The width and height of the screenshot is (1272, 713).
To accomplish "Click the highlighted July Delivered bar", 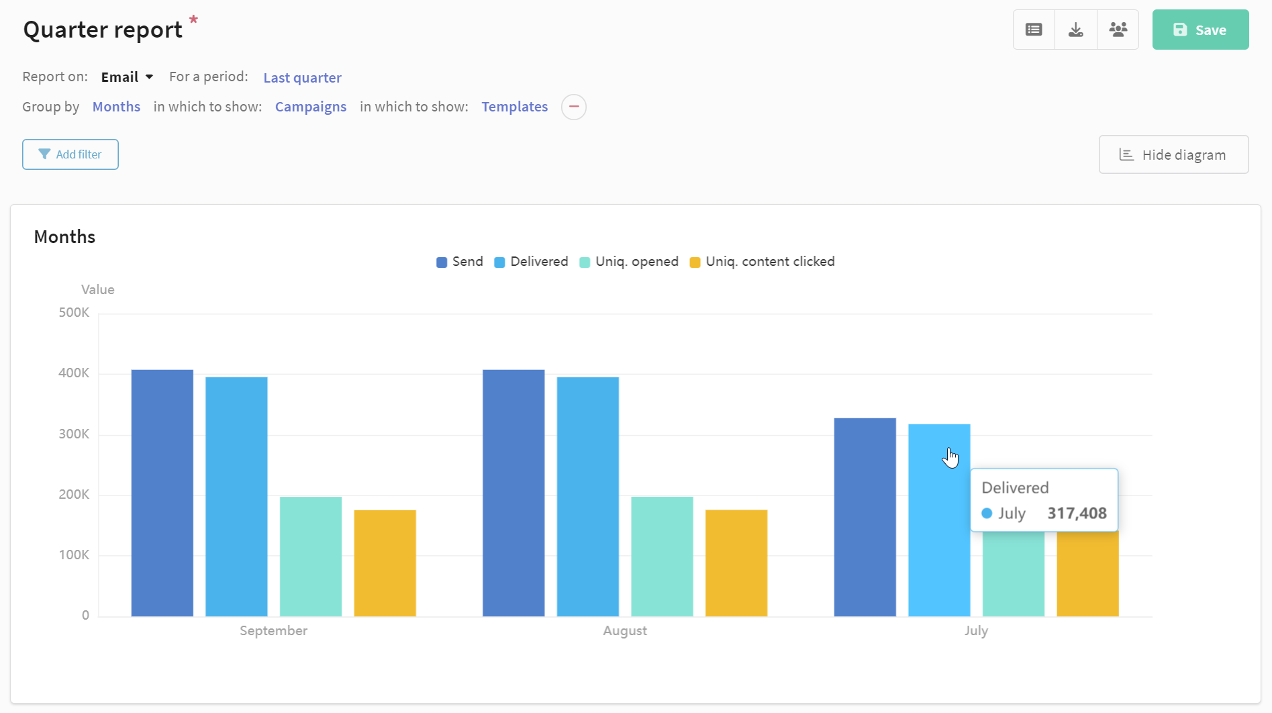I will pyautogui.click(x=939, y=520).
